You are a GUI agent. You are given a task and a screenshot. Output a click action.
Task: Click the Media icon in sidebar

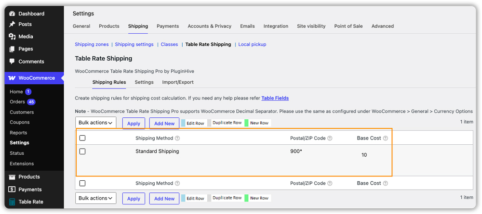click(x=12, y=37)
